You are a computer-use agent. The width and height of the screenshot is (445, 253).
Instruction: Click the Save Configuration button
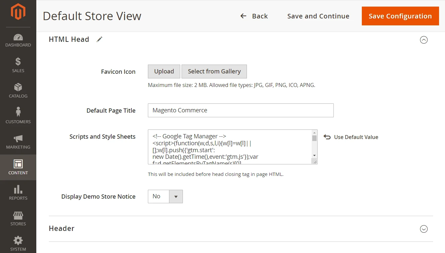[400, 16]
